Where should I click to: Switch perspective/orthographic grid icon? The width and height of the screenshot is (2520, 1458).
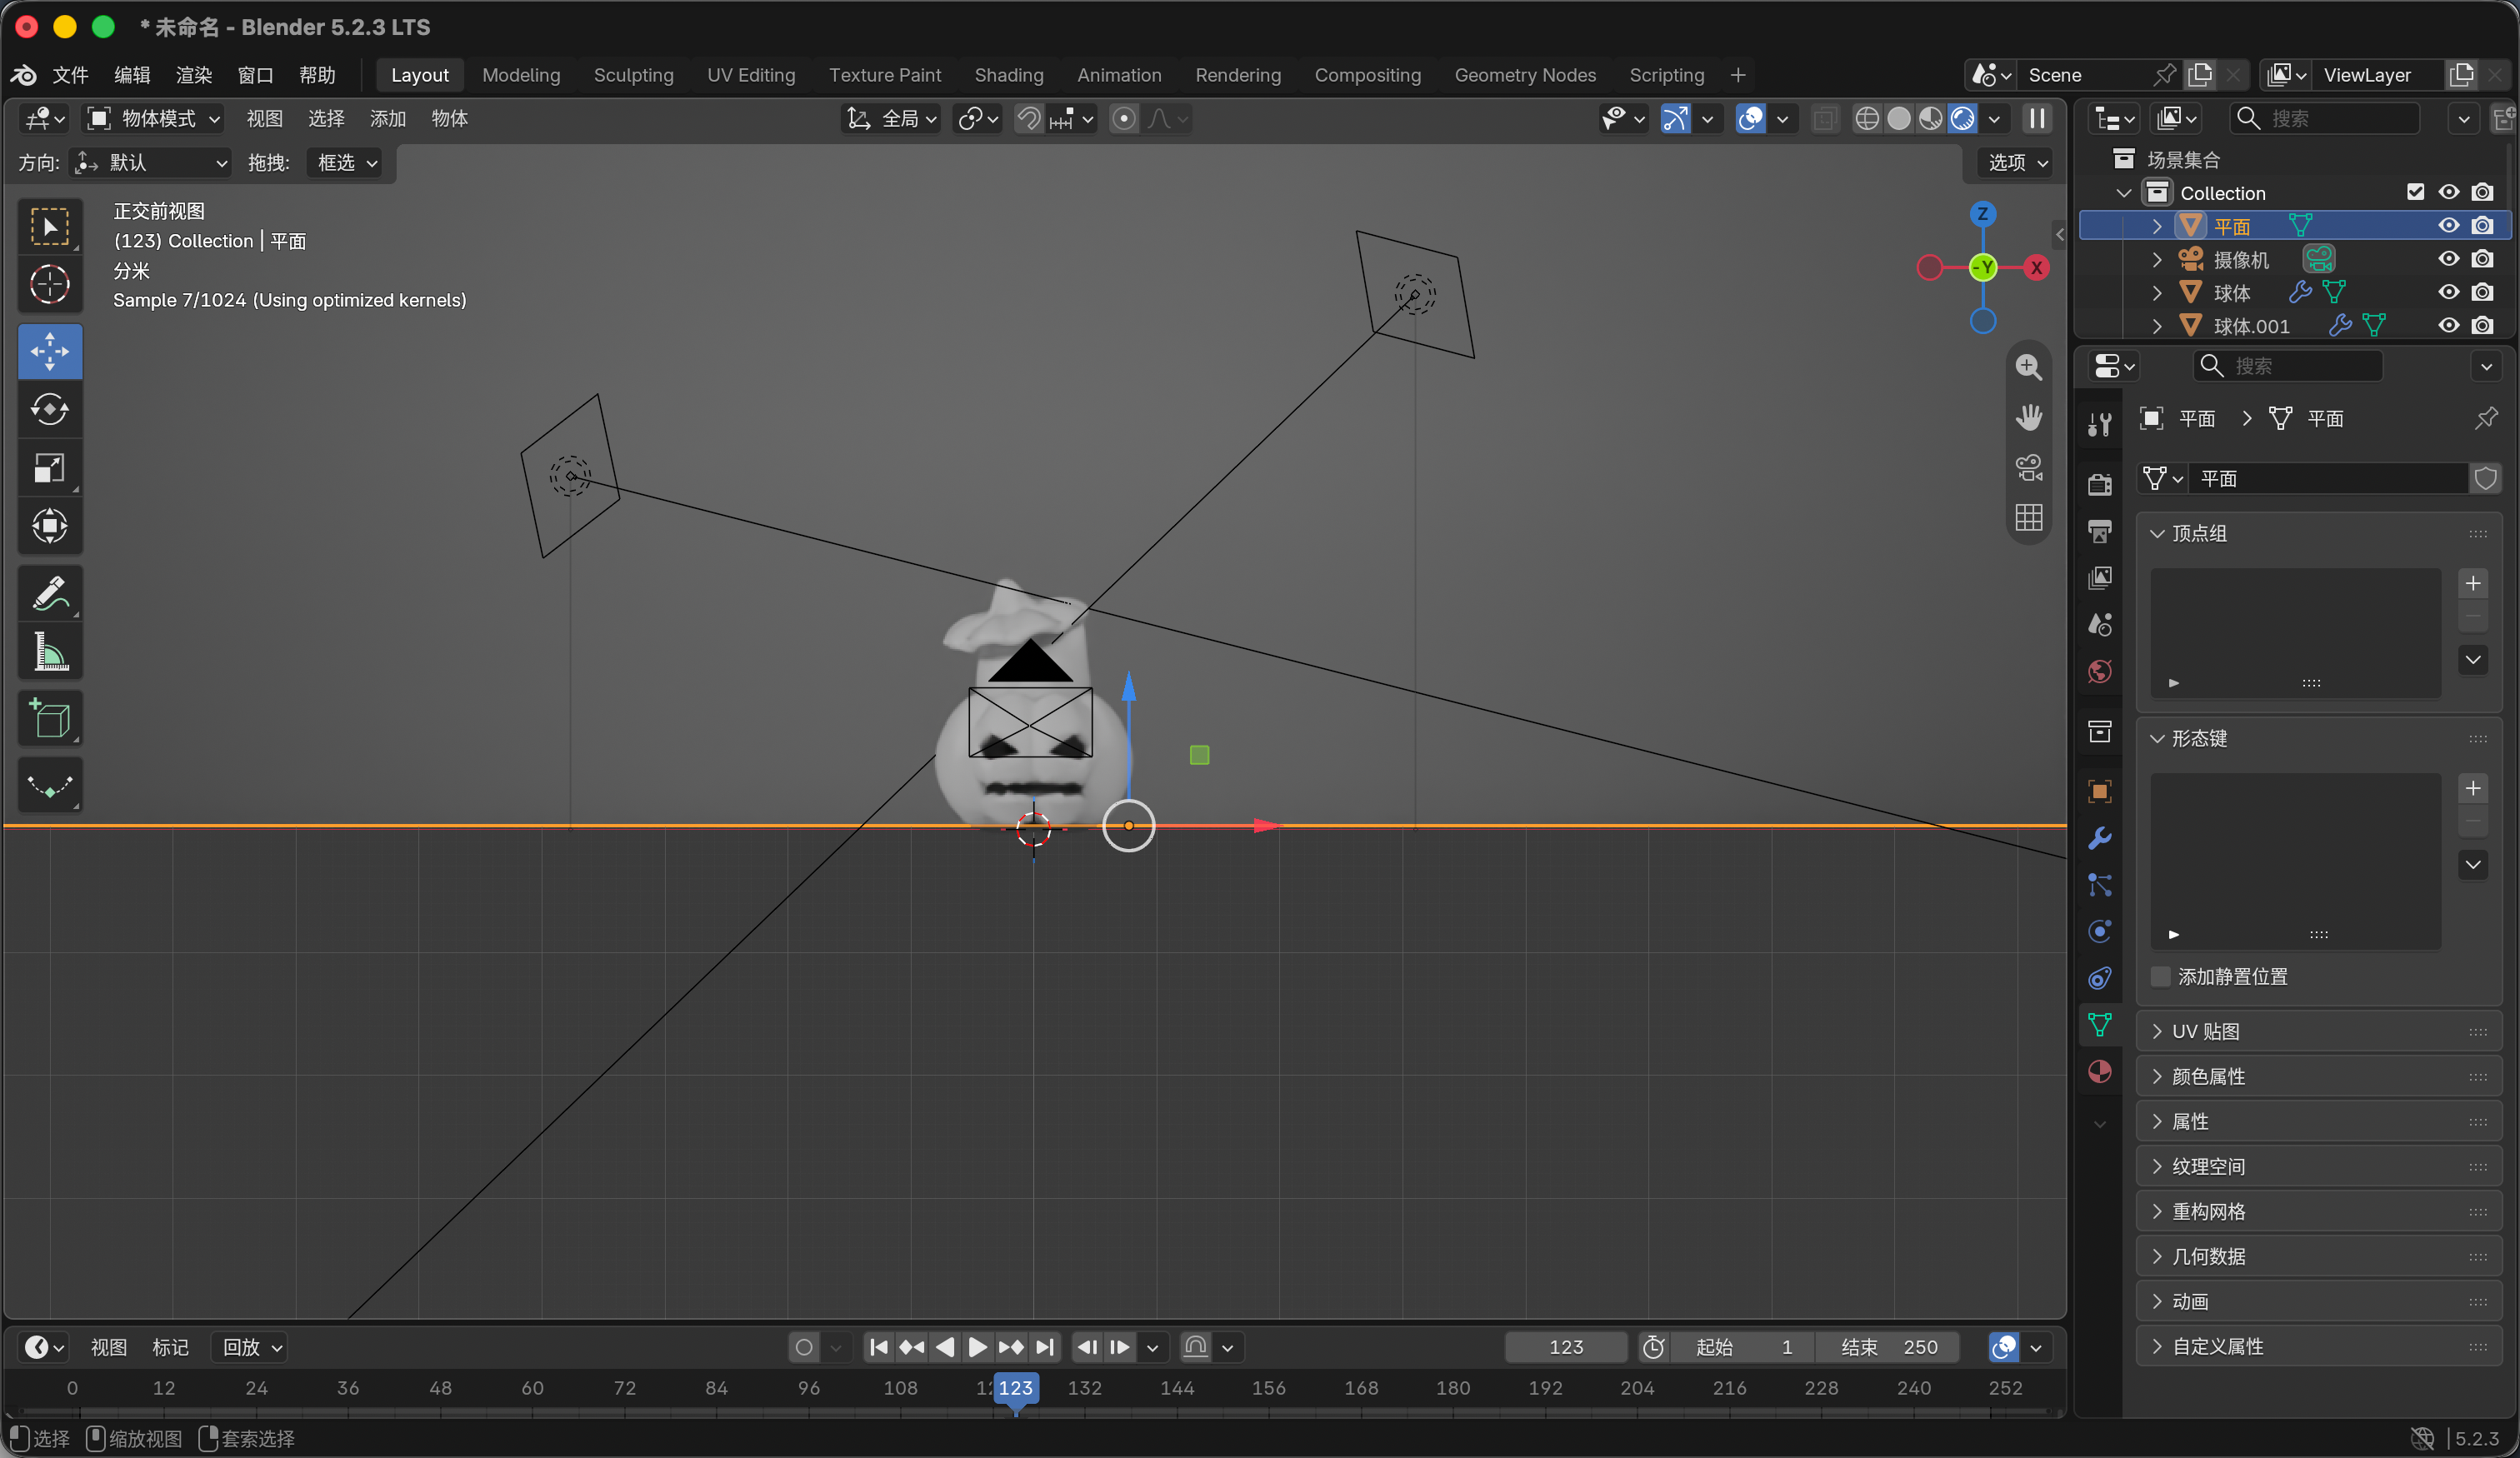2029,517
